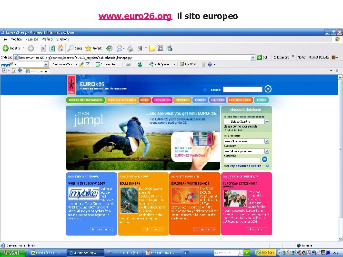Click the Research book toolbar icon
343x257 pixels.
click(x=161, y=48)
